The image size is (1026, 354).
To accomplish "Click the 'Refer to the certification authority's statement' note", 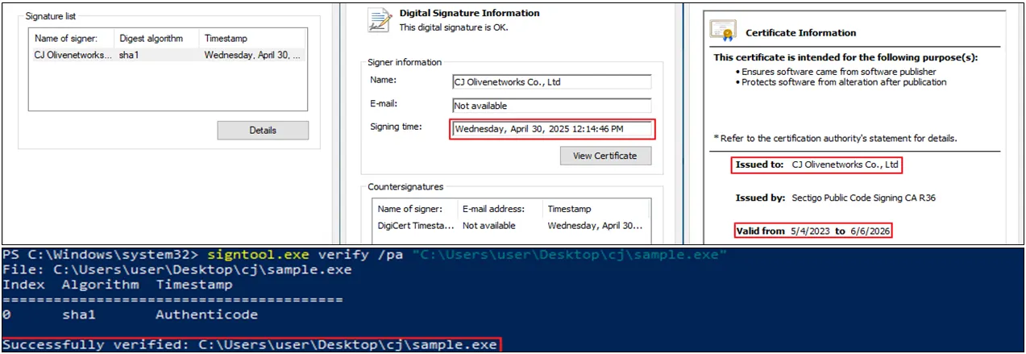I will [x=835, y=138].
